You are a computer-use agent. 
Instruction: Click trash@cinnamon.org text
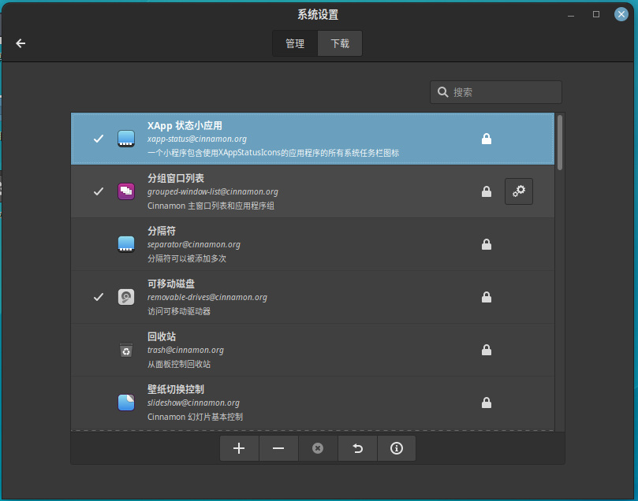pos(185,351)
